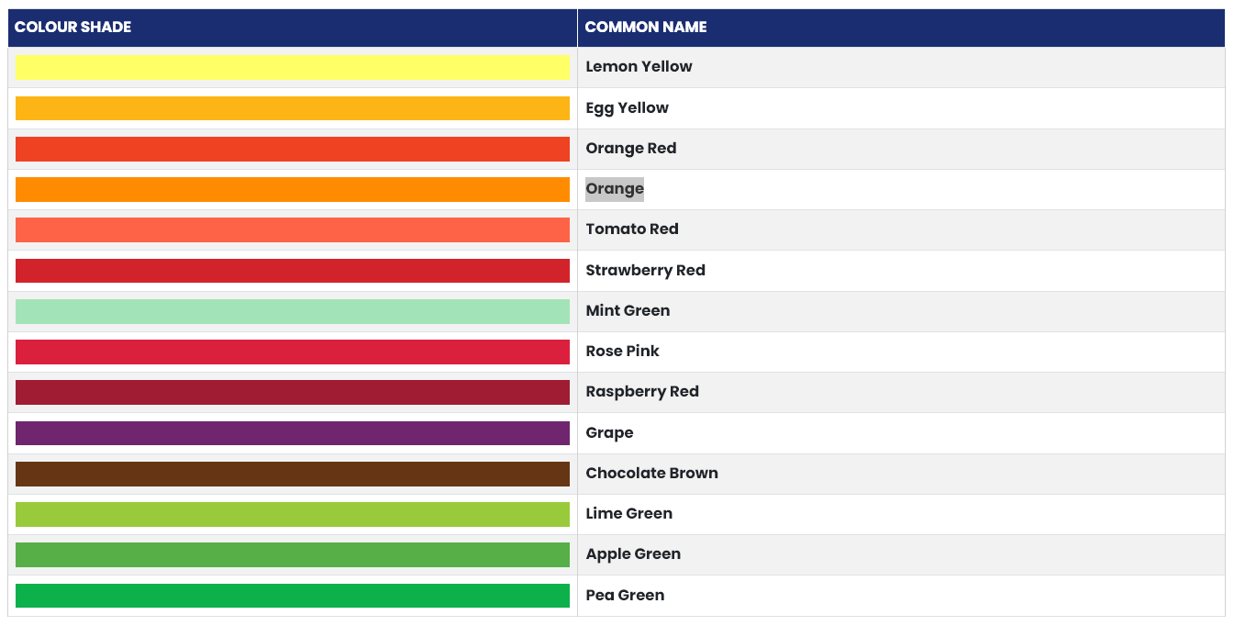Image resolution: width=1234 pixels, height=626 pixels.
Task: Select the Lime Green colour swatch
Action: click(292, 514)
